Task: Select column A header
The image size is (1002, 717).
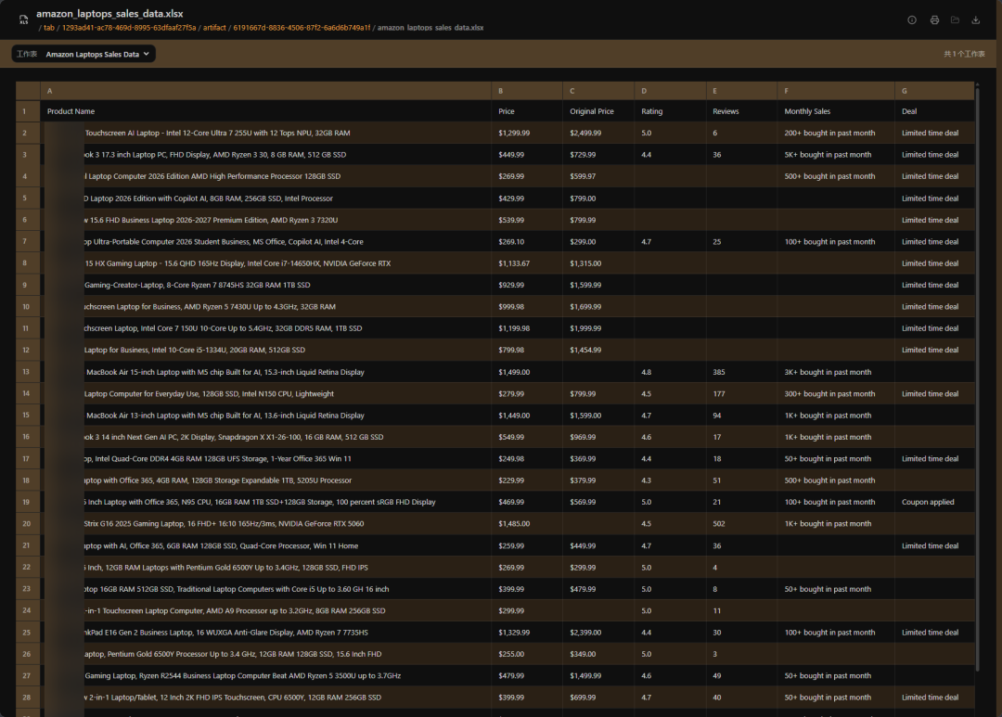Action: click(x=266, y=91)
